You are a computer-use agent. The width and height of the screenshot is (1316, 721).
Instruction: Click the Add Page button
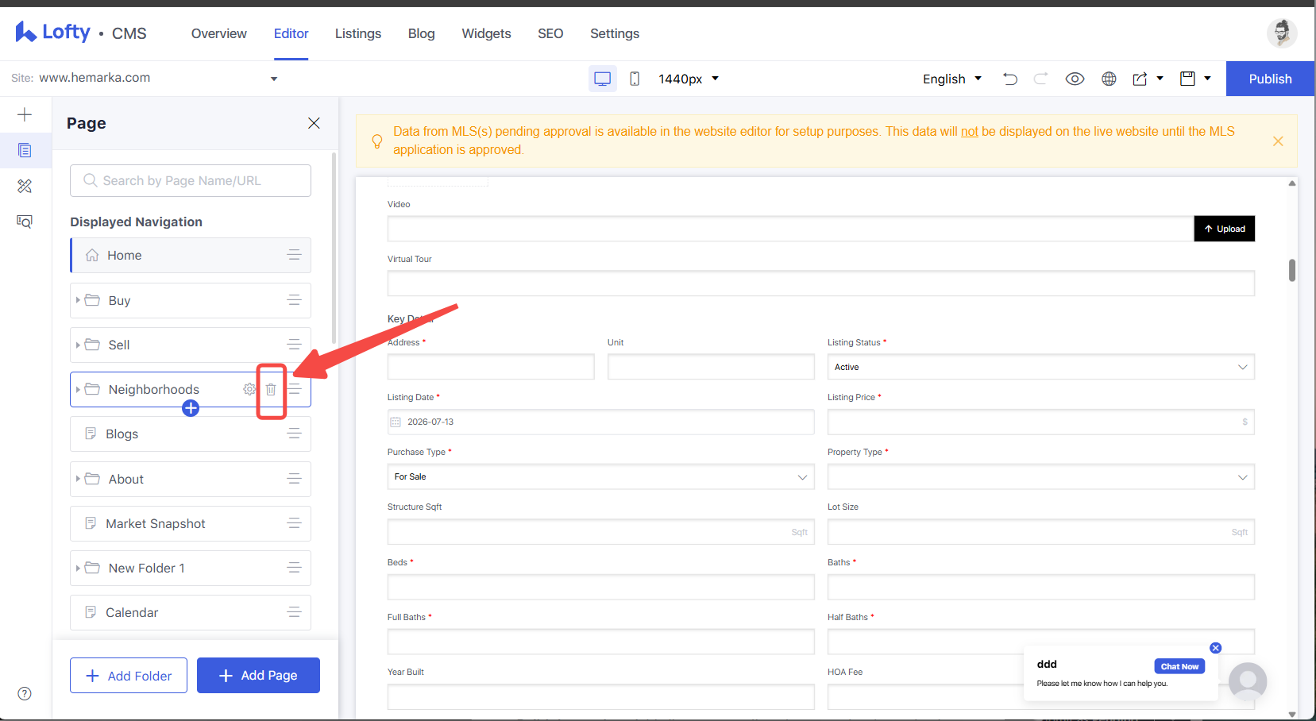point(258,675)
